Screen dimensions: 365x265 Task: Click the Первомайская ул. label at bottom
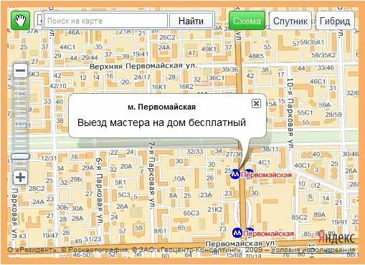coord(241,244)
